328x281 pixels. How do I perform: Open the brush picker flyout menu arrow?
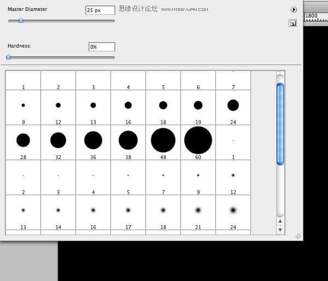[294, 9]
